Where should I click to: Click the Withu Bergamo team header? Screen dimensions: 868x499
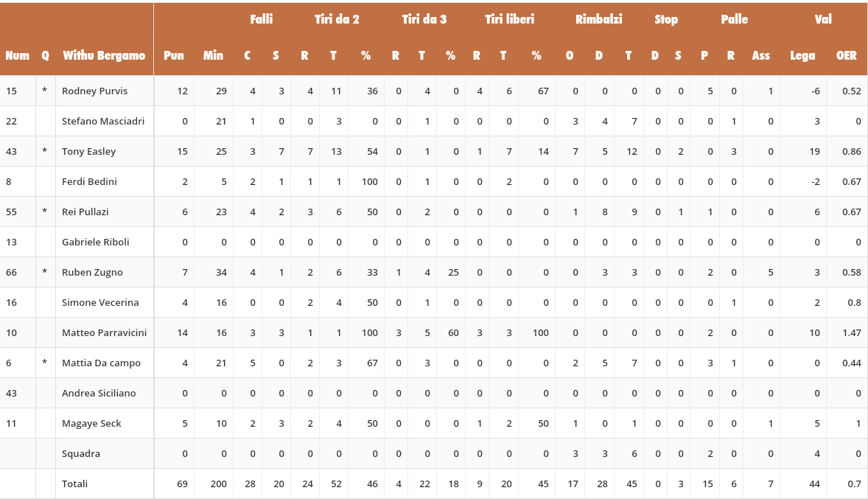pos(104,55)
